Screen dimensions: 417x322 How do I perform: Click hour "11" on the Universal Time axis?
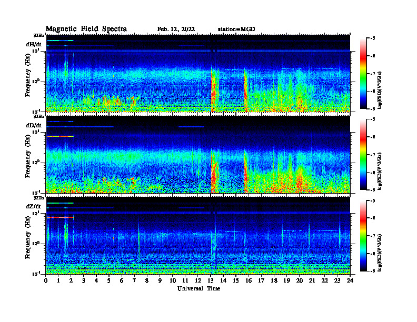(185, 280)
